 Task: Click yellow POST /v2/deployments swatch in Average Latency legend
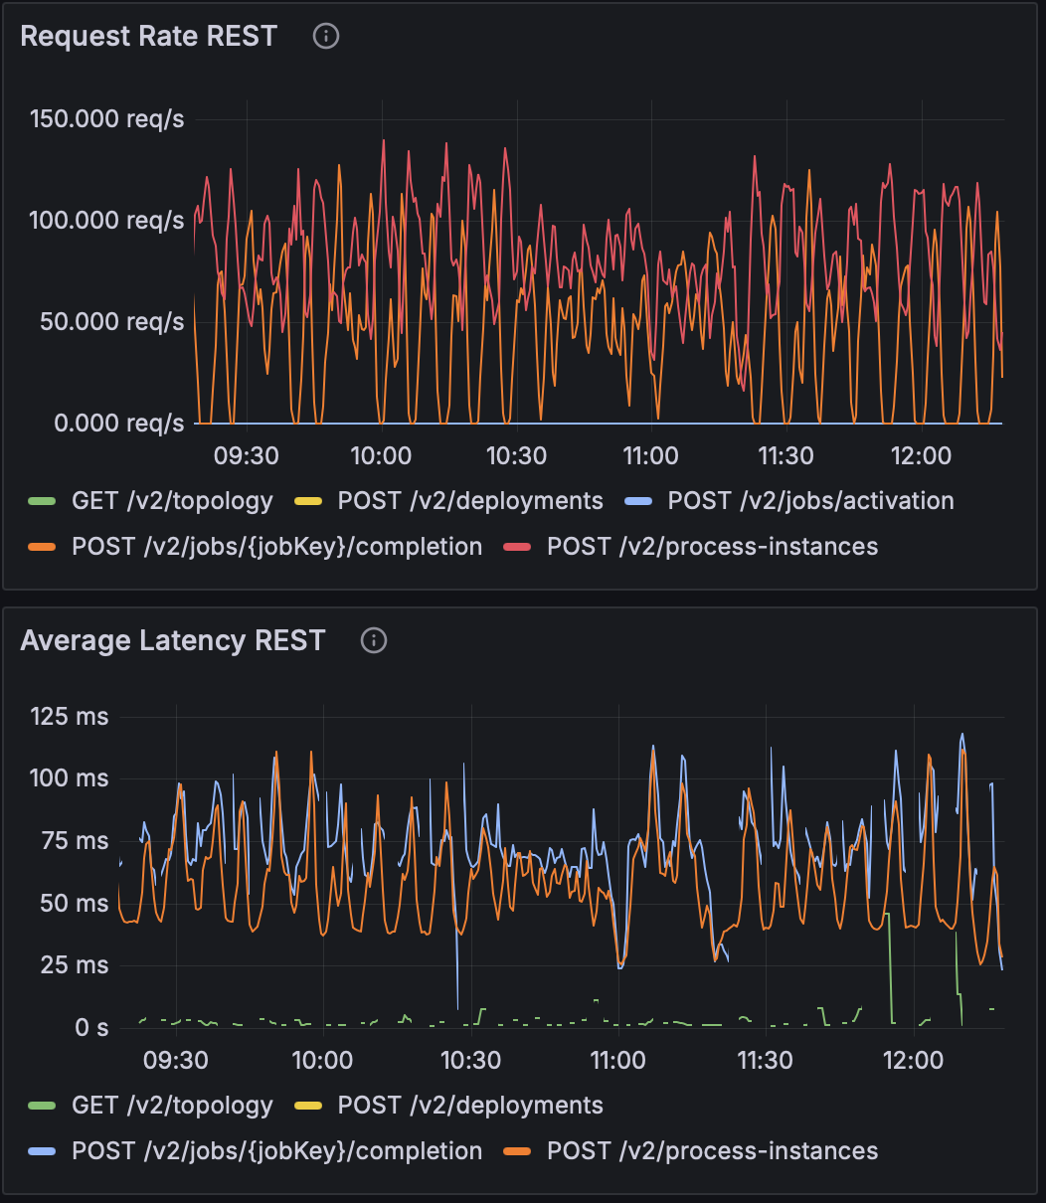(310, 1107)
